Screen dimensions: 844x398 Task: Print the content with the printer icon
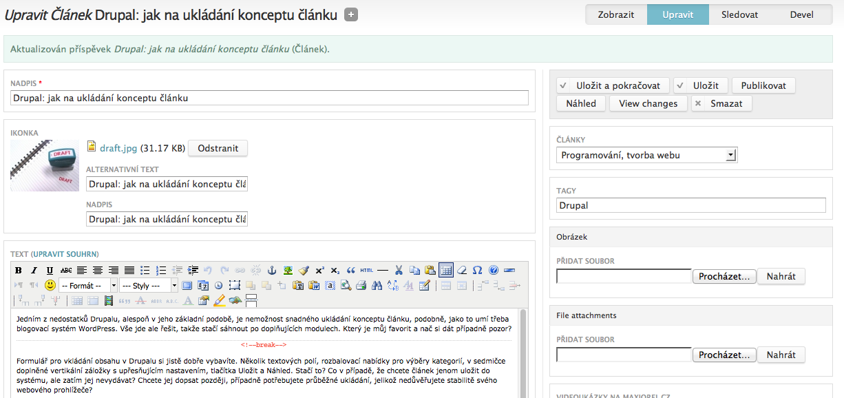coord(361,285)
